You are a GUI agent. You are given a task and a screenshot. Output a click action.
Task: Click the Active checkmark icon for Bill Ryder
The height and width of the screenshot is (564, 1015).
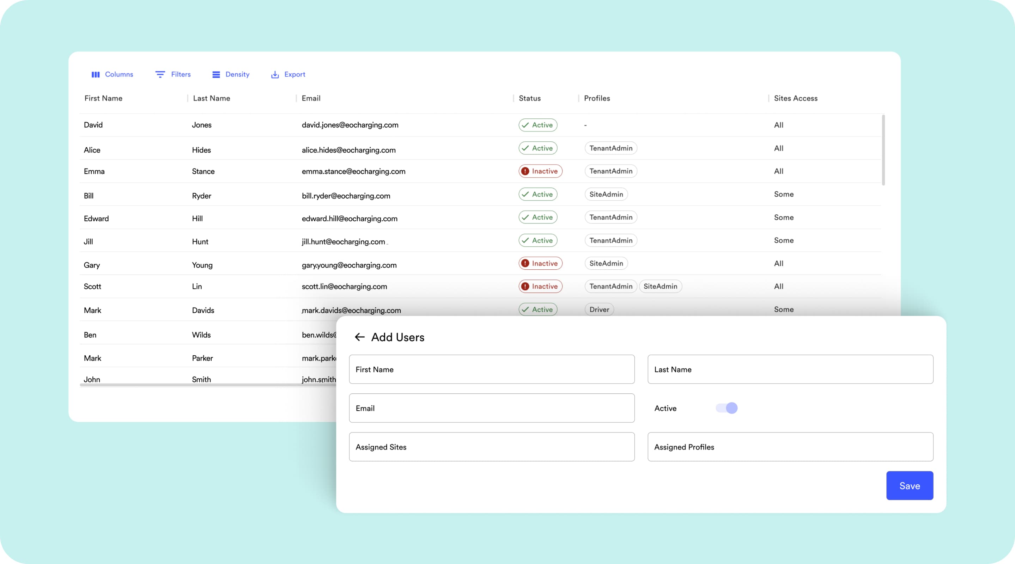coord(525,194)
